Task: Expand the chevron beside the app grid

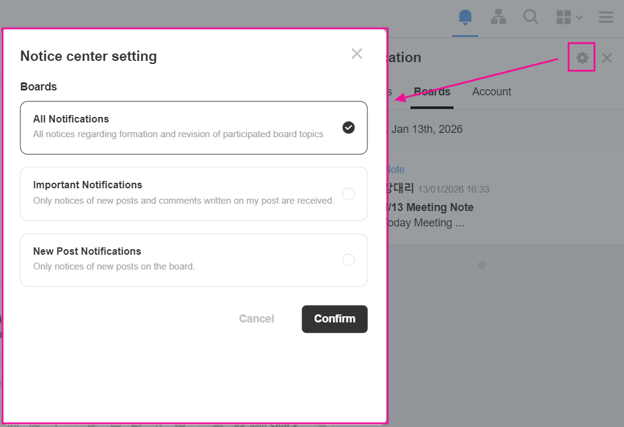Action: (x=579, y=18)
